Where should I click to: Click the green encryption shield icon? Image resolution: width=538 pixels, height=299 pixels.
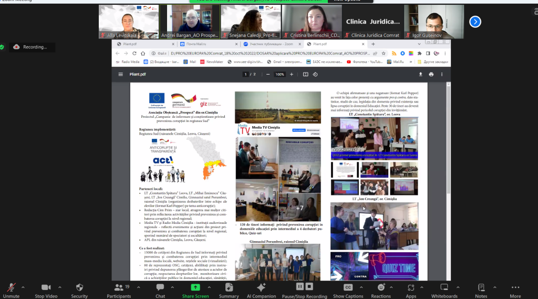point(2,47)
